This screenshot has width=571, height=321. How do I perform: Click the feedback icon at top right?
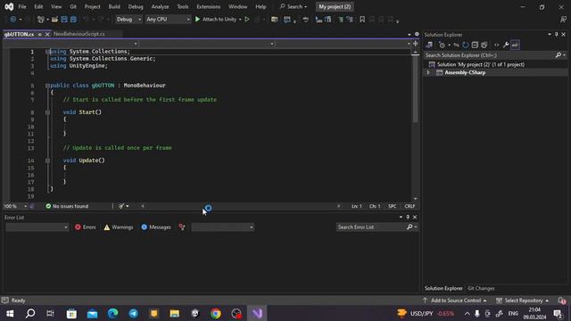[x=563, y=20]
